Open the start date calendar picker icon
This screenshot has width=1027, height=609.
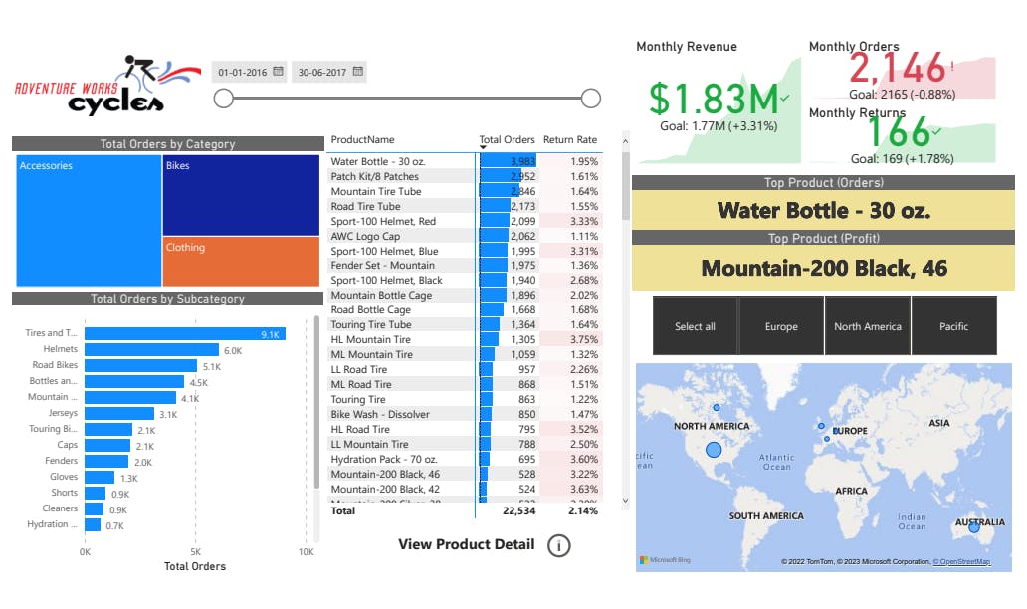pos(278,72)
